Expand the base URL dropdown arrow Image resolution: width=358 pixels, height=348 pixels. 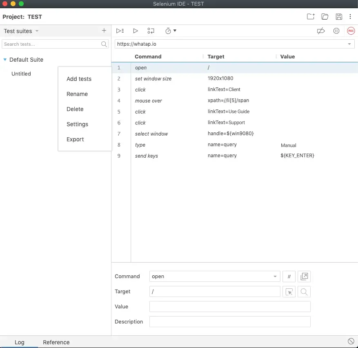349,44
